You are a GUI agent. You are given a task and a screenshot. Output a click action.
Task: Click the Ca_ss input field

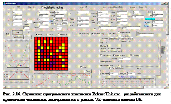(x=158, y=25)
